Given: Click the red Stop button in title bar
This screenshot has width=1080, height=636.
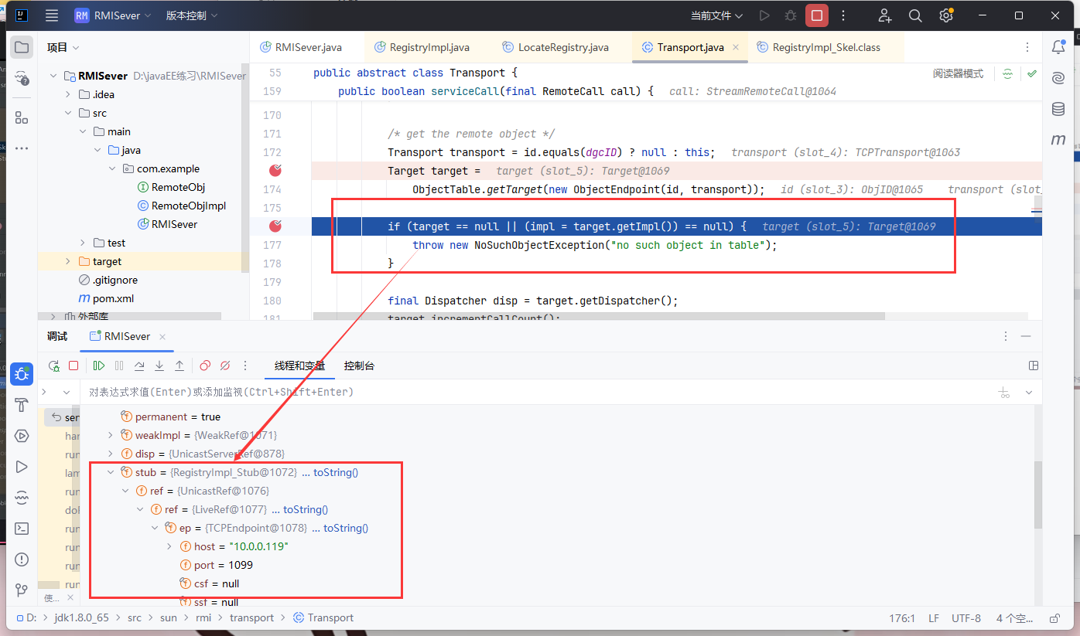Looking at the screenshot, I should pos(815,15).
